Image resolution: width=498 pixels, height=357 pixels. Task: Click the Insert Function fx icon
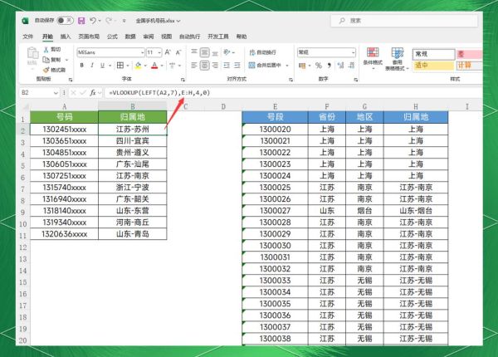click(x=94, y=93)
